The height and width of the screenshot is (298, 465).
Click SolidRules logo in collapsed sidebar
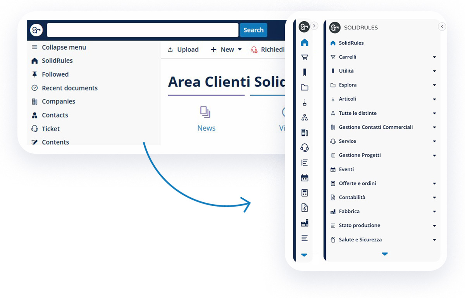[x=304, y=27]
